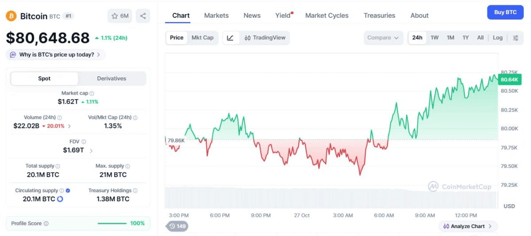Show Market cap info tooltip icon
Viewport: 531px width, 236px height.
pyautogui.click(x=92, y=93)
